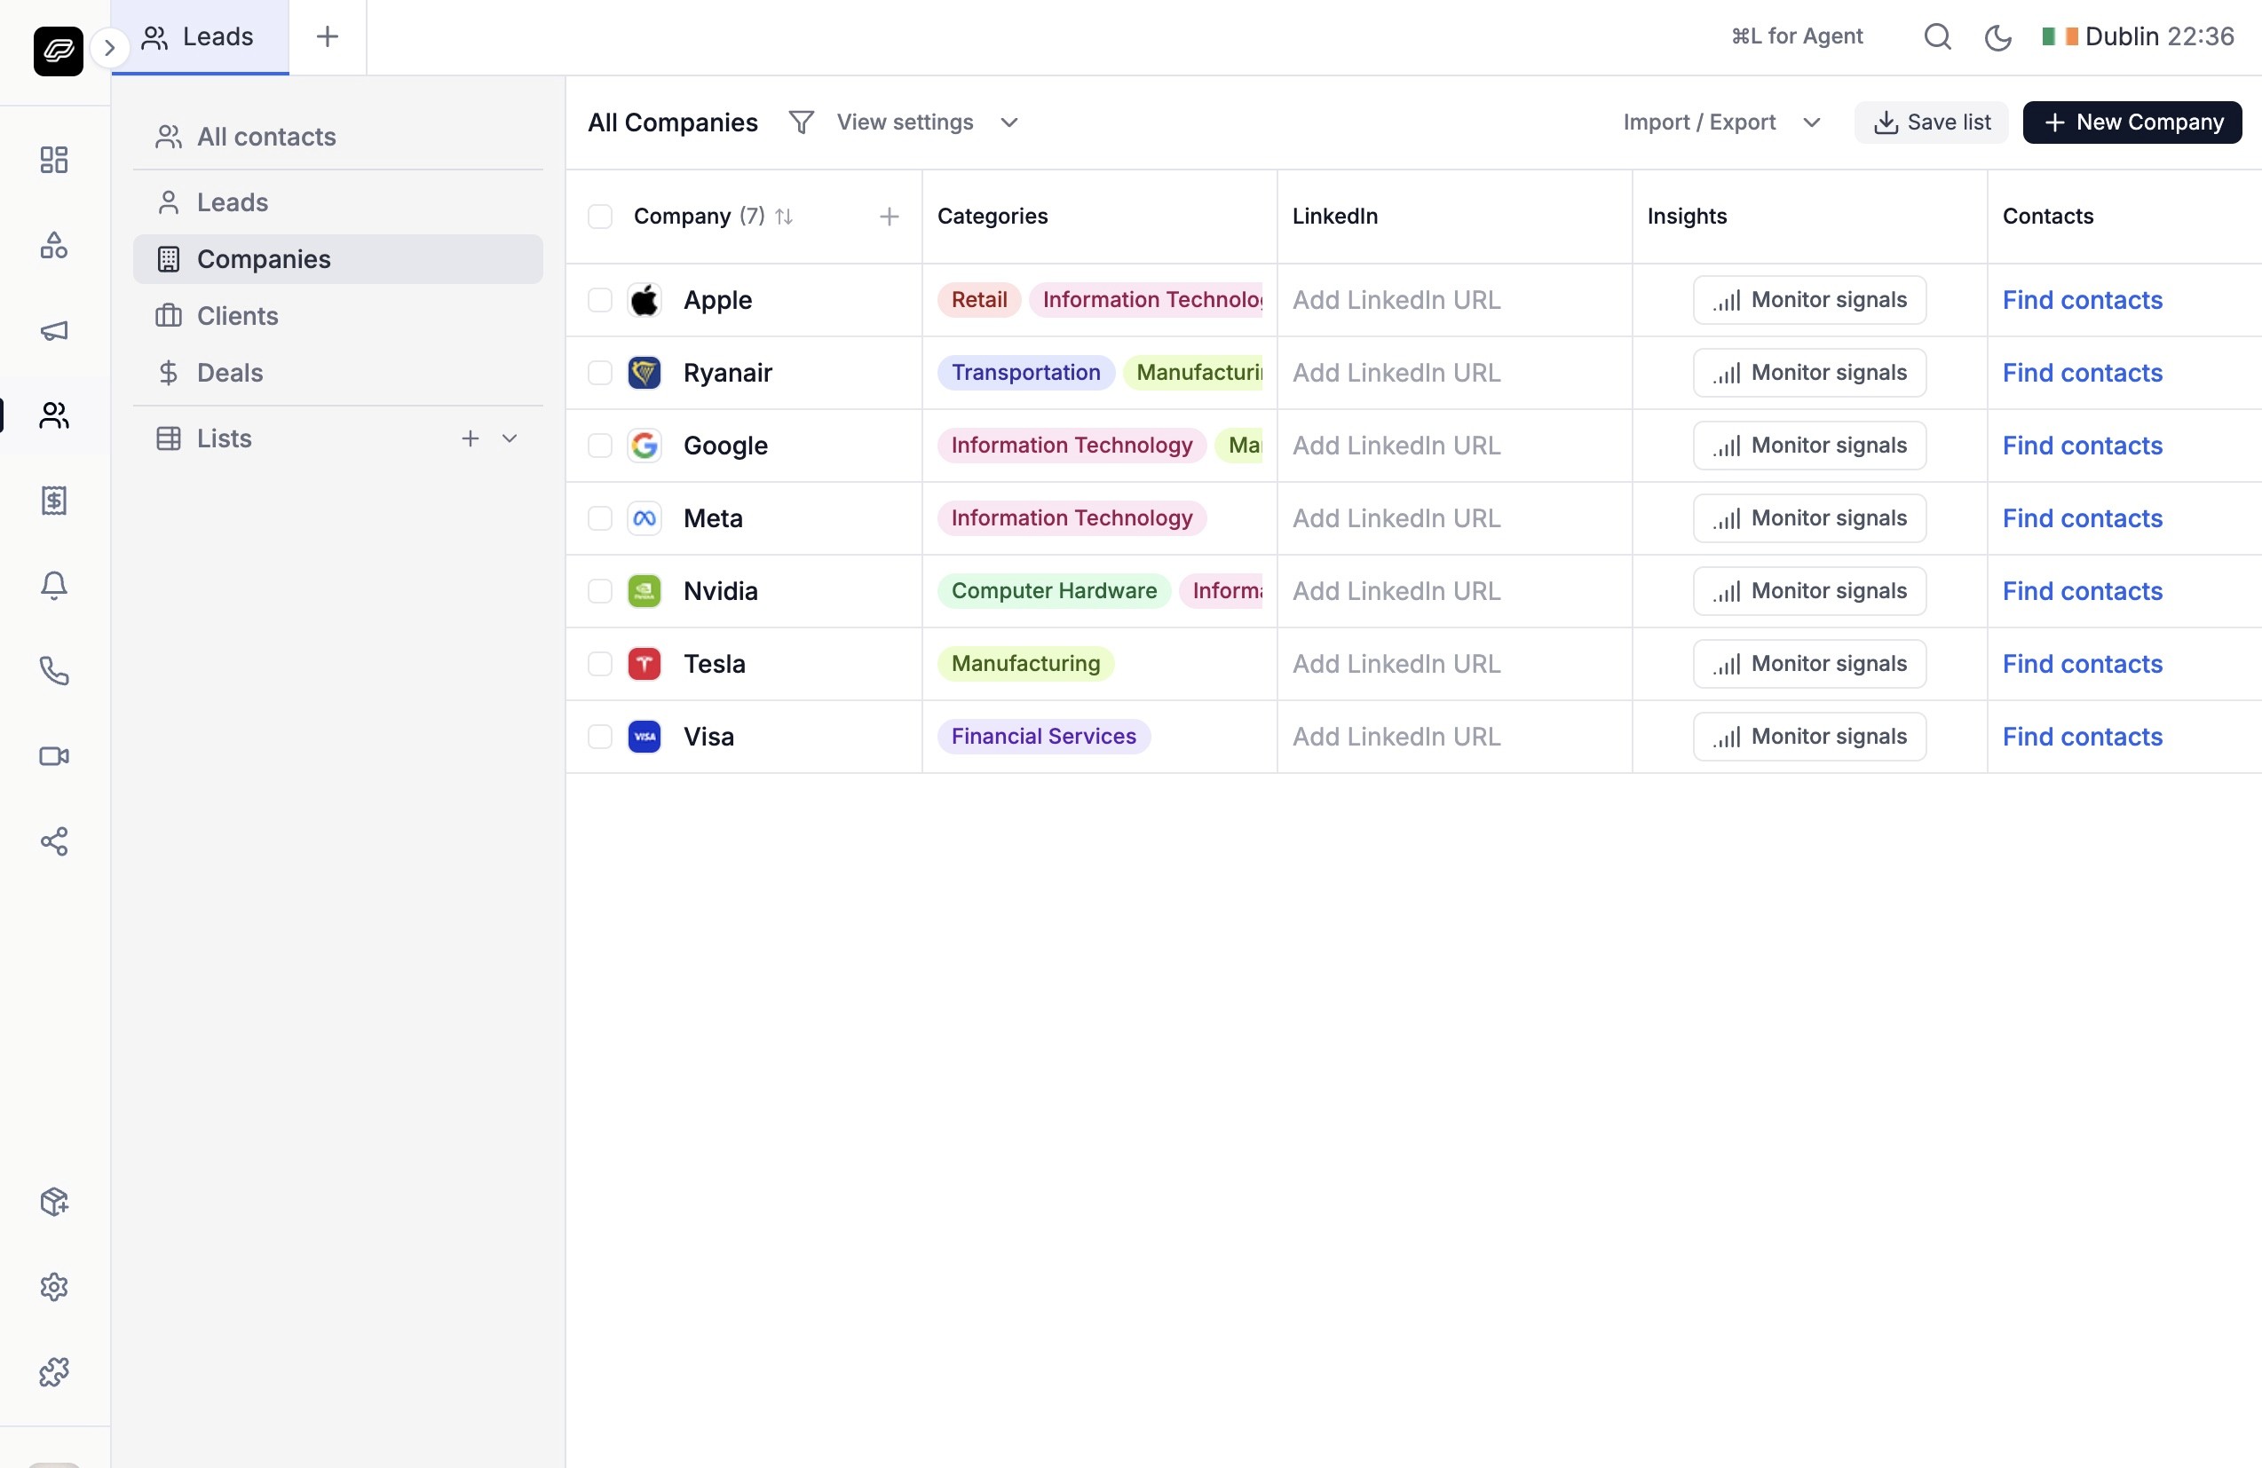The width and height of the screenshot is (2262, 1468).
Task: Open the megaphone campaigns sidebar icon
Action: 54,329
